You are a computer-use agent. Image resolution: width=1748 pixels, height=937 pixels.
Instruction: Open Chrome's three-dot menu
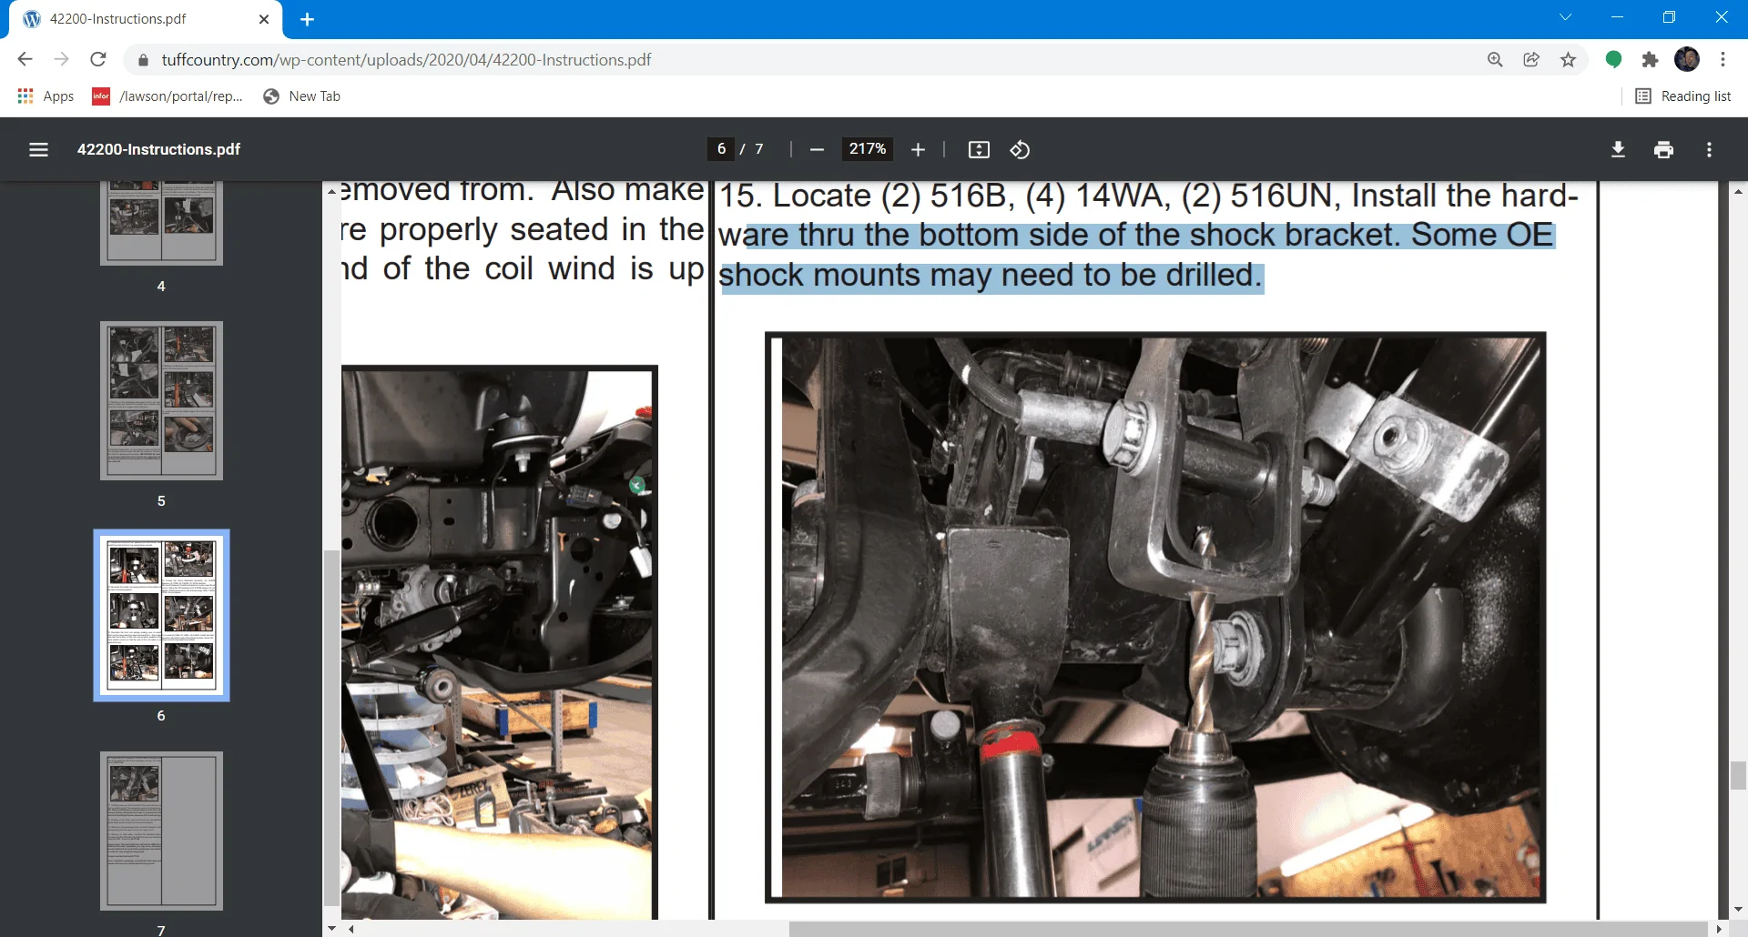click(x=1723, y=59)
